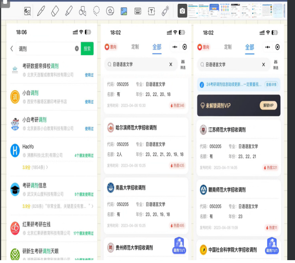
Task: Go back using left chevron arrow
Action: [x=12, y=48]
